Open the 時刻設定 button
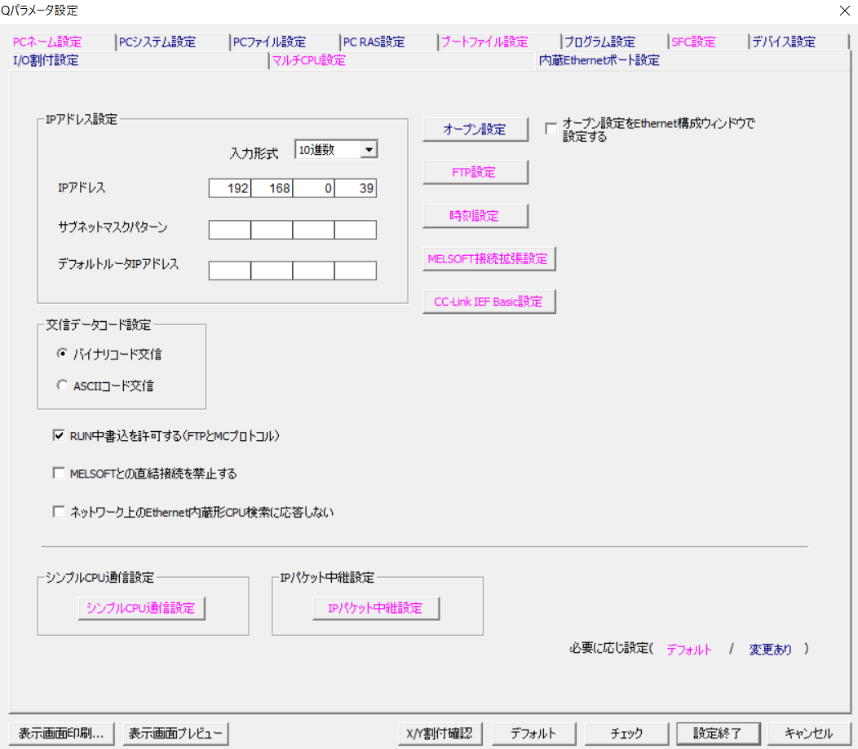858x749 pixels. point(475,215)
